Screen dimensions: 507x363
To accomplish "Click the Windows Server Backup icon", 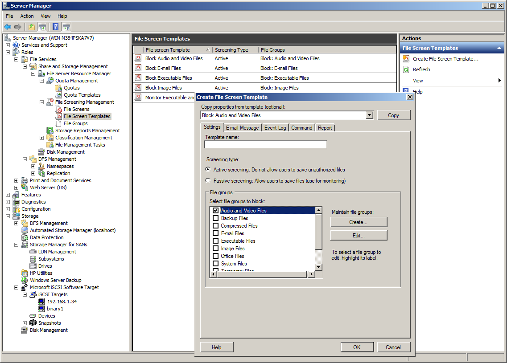I will [25, 280].
